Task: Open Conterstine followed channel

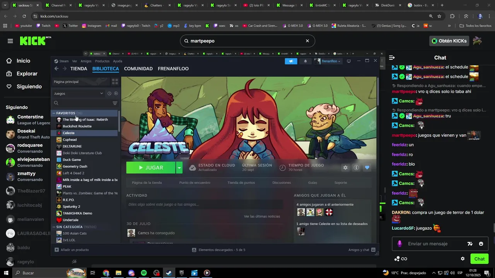Action: pyautogui.click(x=28, y=120)
